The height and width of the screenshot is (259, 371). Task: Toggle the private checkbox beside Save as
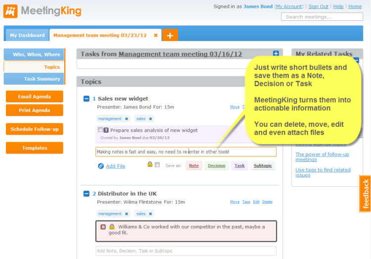click(x=157, y=165)
